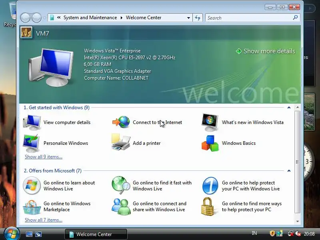Click the vertical scrollbar thumb
This screenshot has width=320, height=240.
click(x=297, y=162)
